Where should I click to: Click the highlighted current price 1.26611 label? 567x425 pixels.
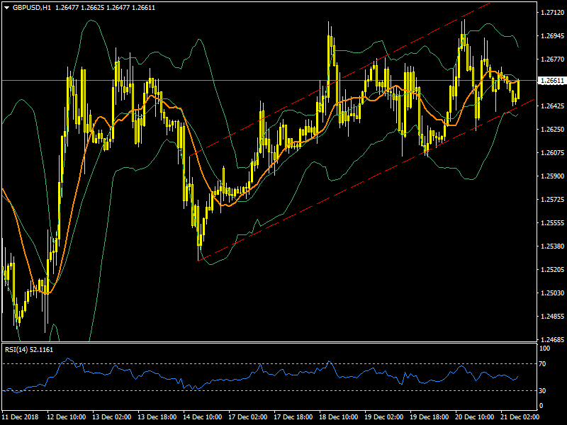(x=551, y=81)
